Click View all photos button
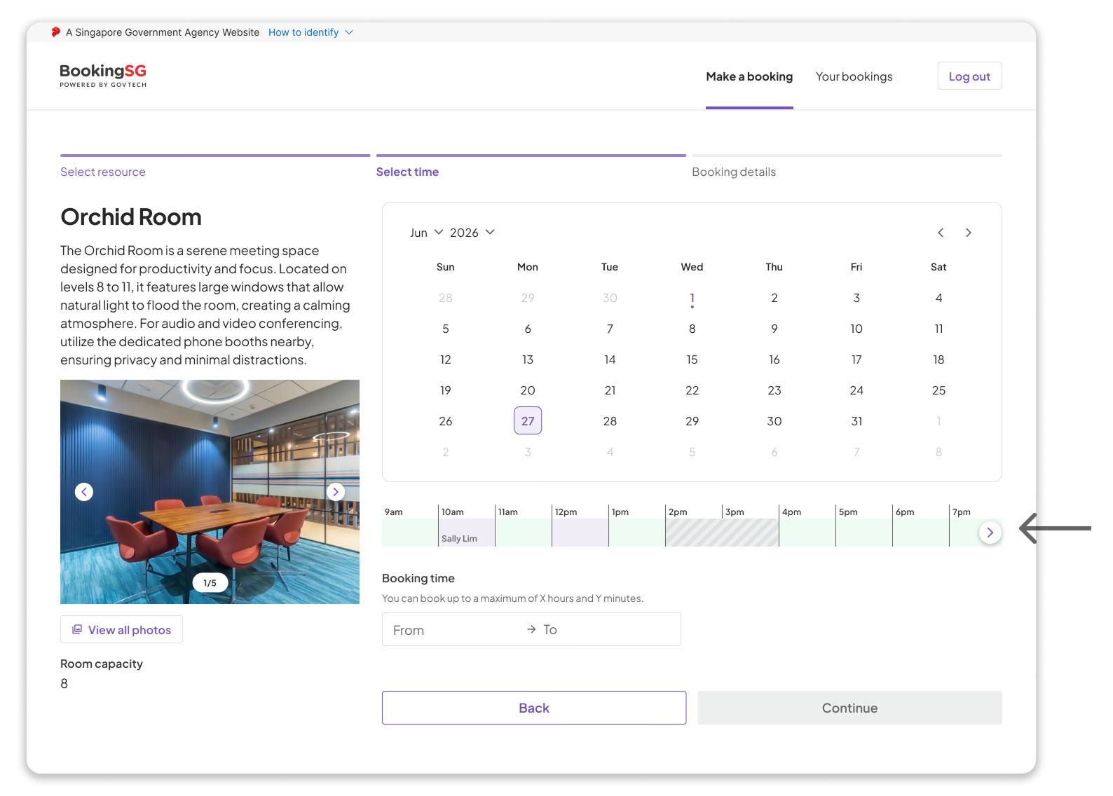The height and width of the screenshot is (796, 1113). (121, 629)
